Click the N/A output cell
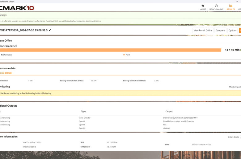 165,125
